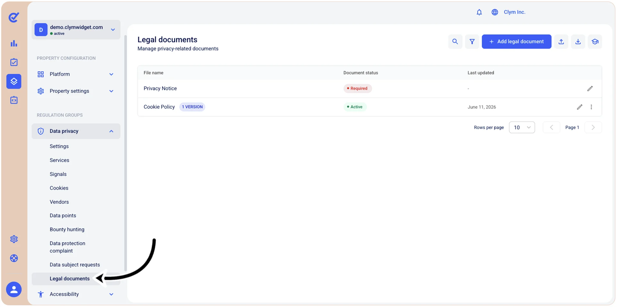The height and width of the screenshot is (307, 617).
Task: Open the three-dot menu for Cookie Policy
Action: coord(591,107)
